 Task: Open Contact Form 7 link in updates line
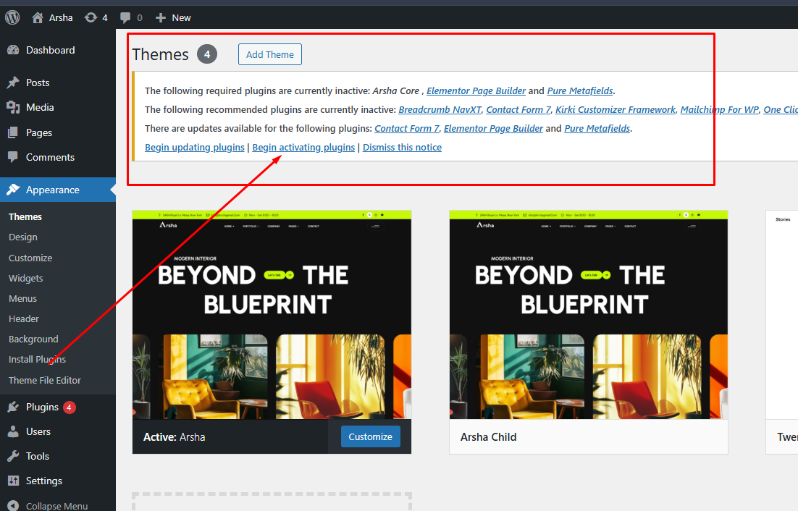click(x=407, y=129)
